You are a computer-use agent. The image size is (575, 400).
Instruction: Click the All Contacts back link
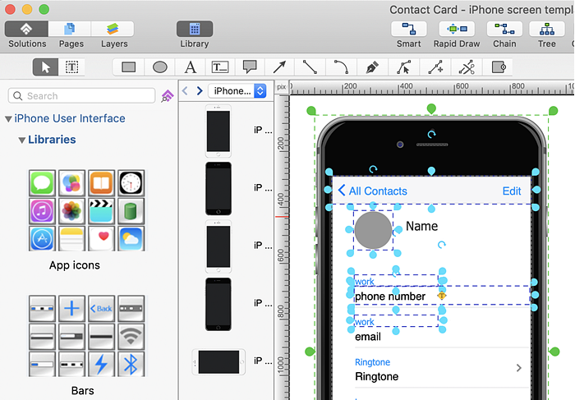[x=372, y=191]
